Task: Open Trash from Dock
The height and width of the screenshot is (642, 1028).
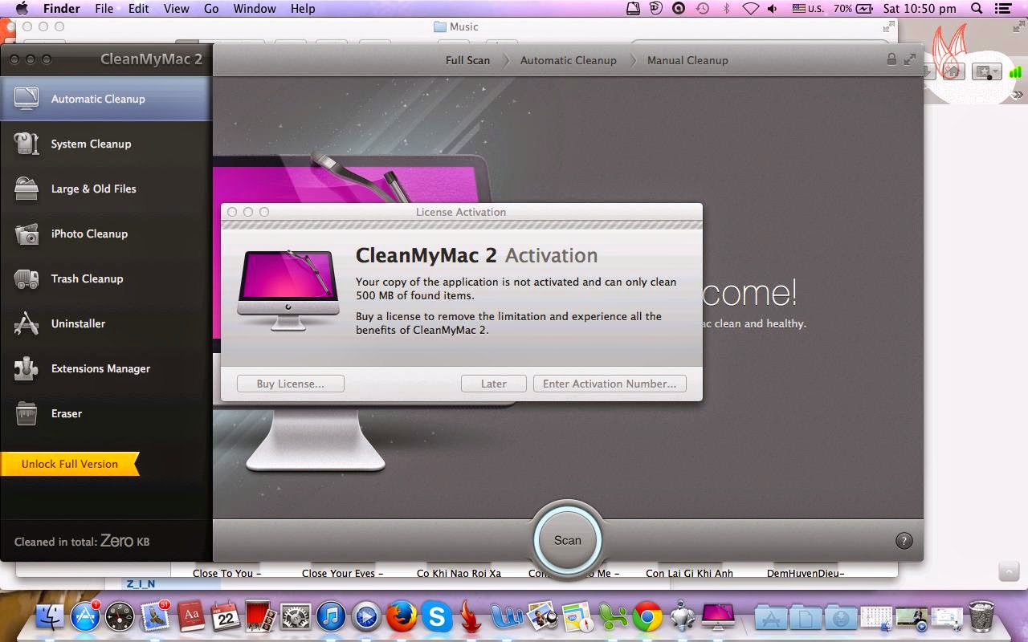Action: click(981, 616)
